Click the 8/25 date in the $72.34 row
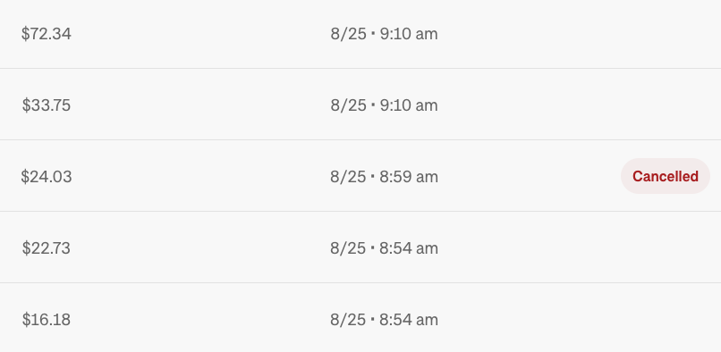The image size is (721, 352). pyautogui.click(x=349, y=34)
